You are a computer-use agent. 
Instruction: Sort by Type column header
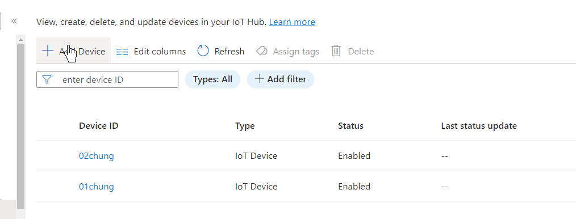pos(245,126)
